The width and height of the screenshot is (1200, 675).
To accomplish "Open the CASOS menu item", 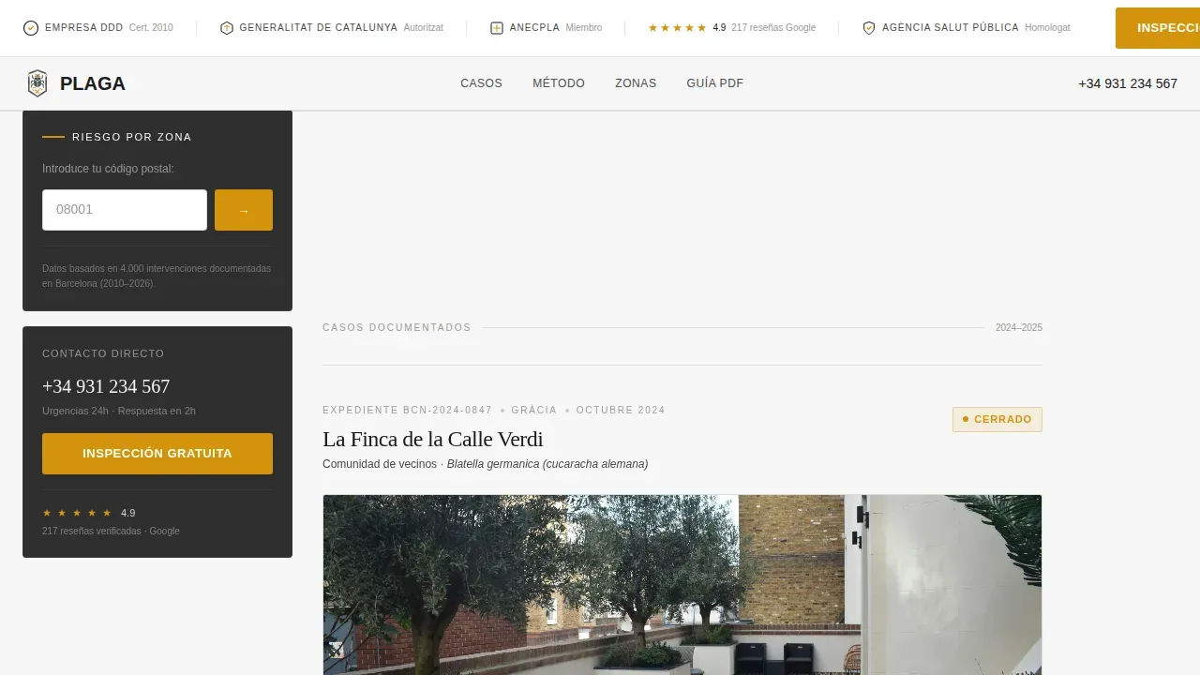I will pyautogui.click(x=481, y=83).
